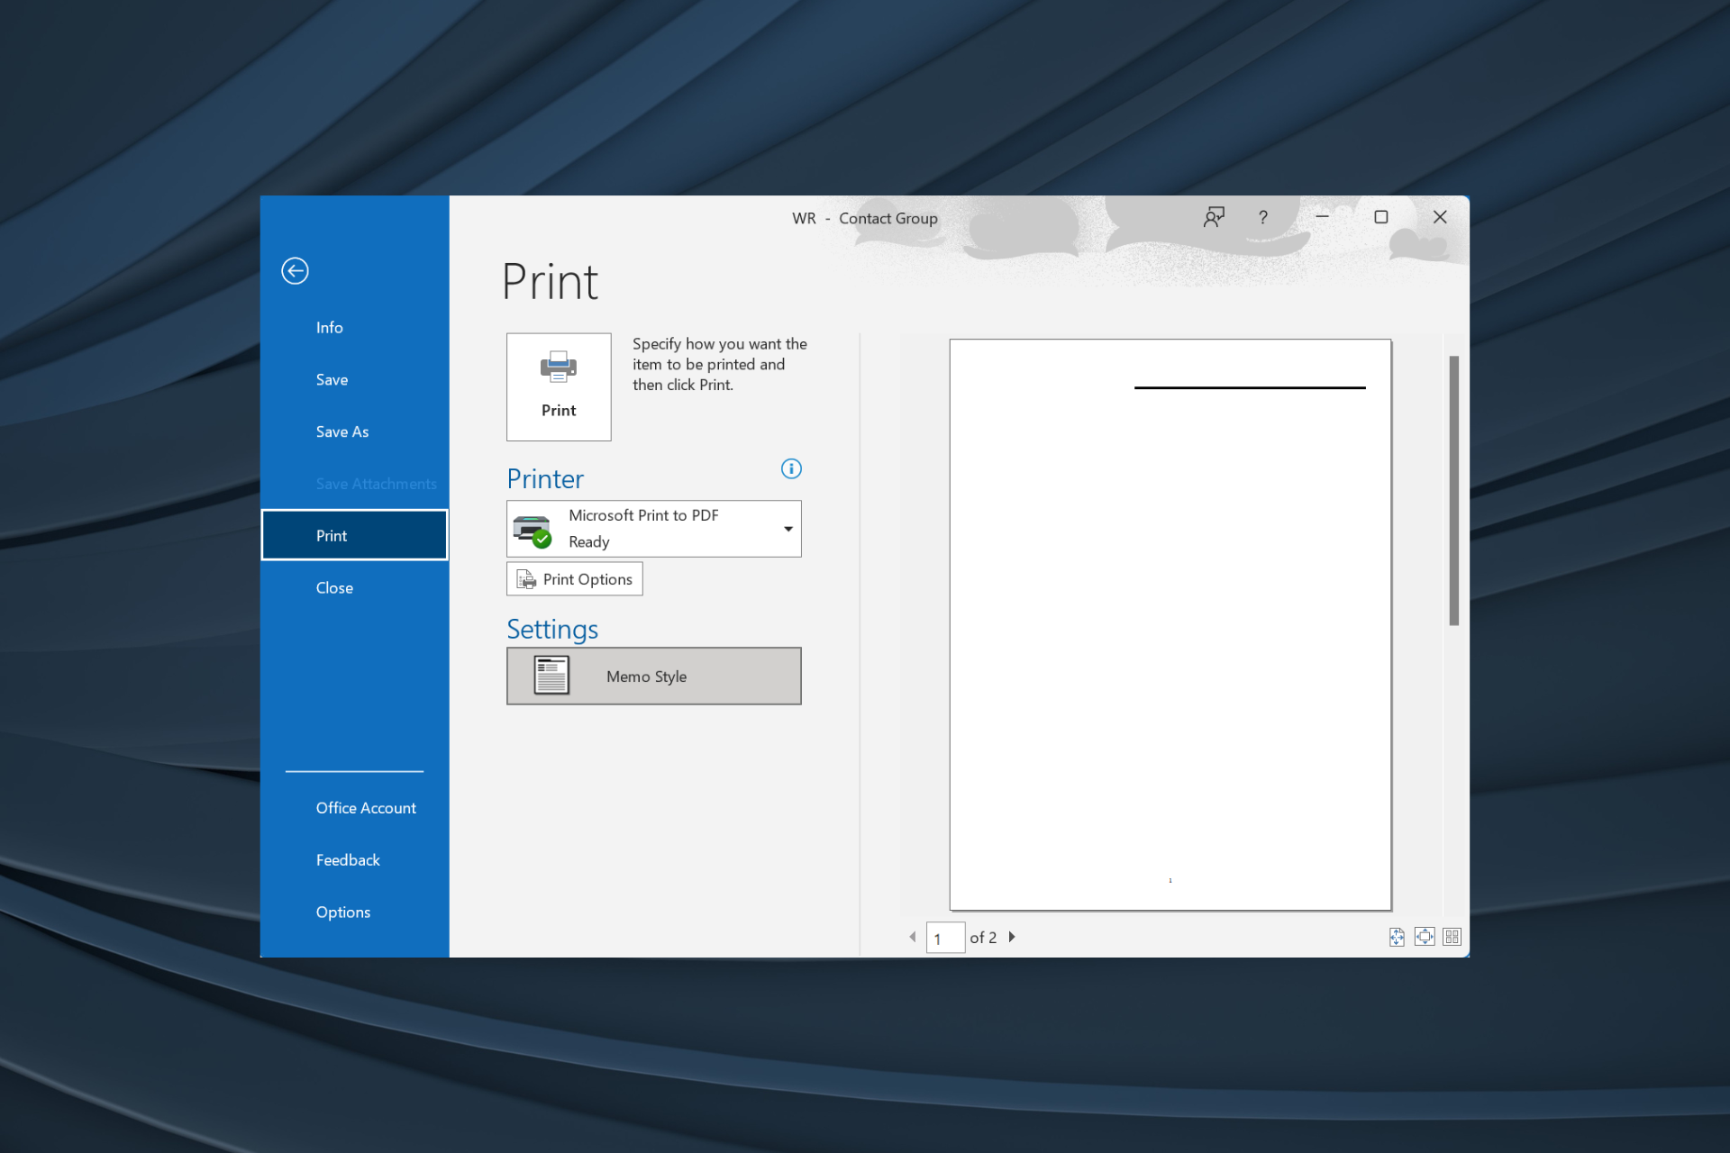Go back using the circled arrow icon
This screenshot has height=1153, width=1730.
(x=295, y=271)
